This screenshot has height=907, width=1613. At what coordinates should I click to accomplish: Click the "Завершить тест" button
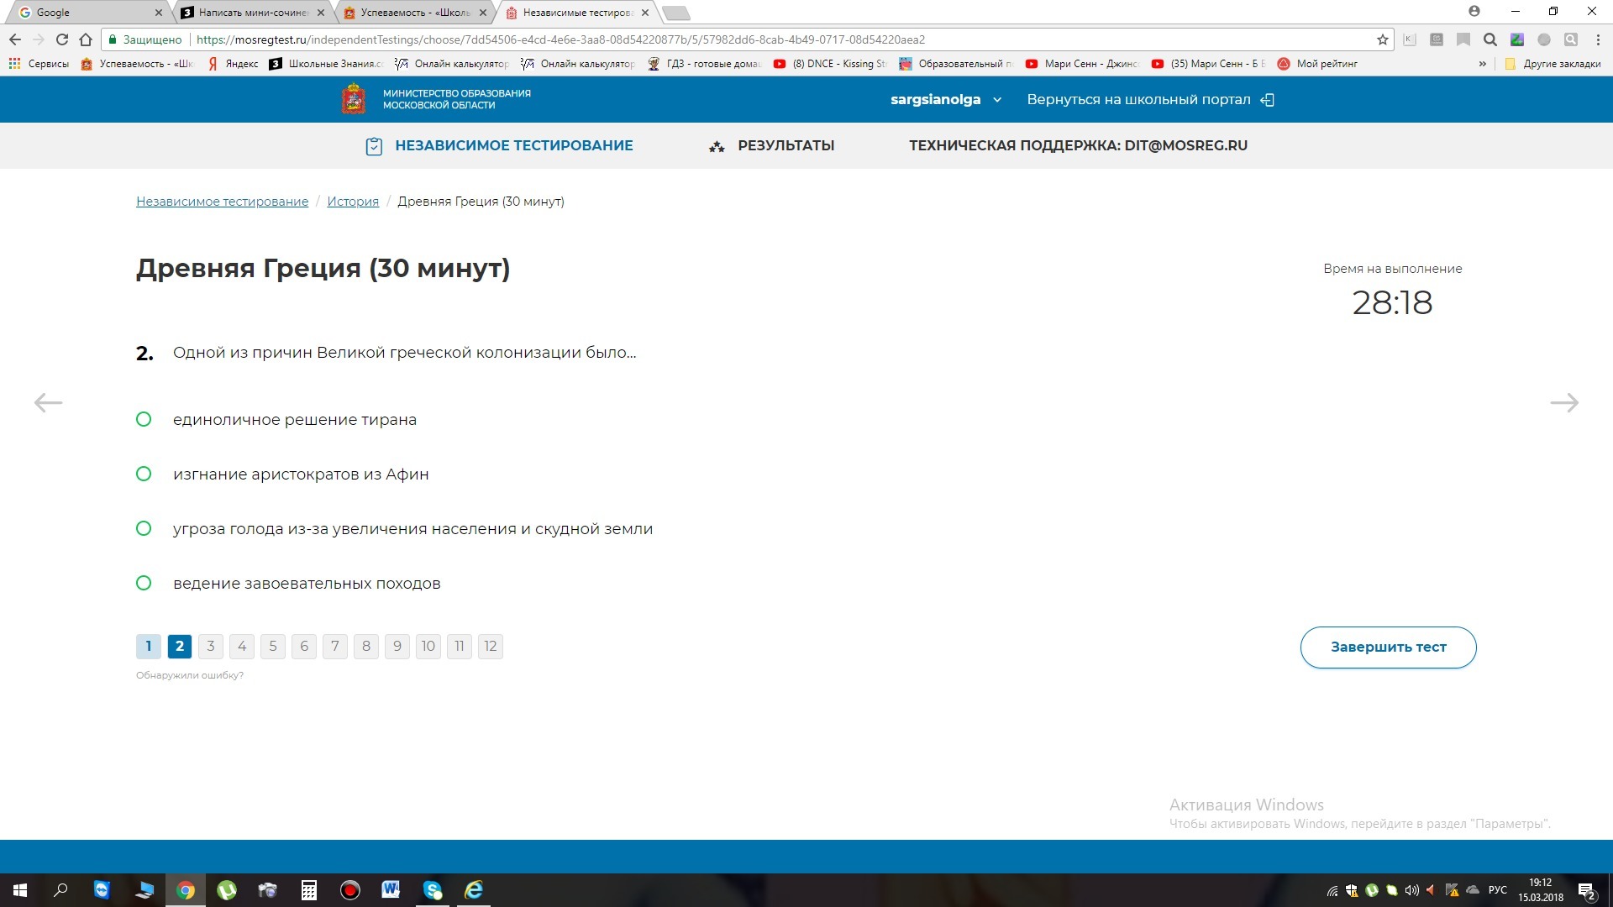pos(1388,647)
